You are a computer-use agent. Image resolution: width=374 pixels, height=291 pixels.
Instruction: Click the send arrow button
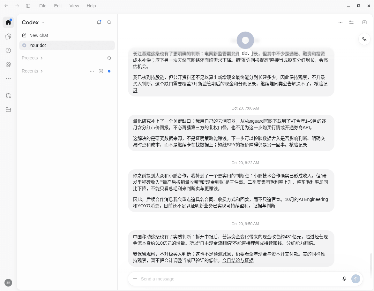tap(355, 279)
